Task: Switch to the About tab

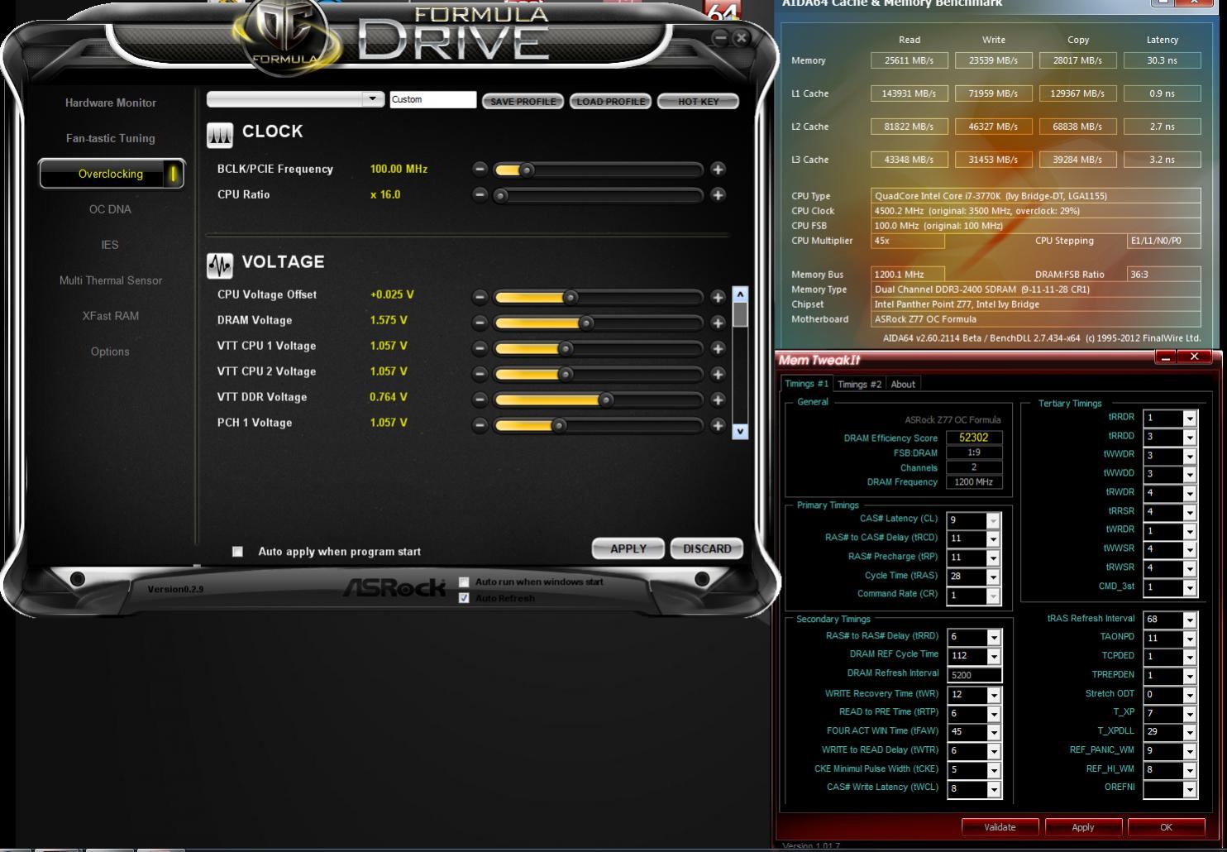Action: point(903,384)
